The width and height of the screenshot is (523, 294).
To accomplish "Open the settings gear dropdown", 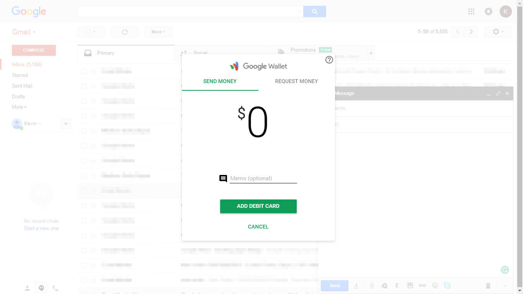I will point(498,32).
